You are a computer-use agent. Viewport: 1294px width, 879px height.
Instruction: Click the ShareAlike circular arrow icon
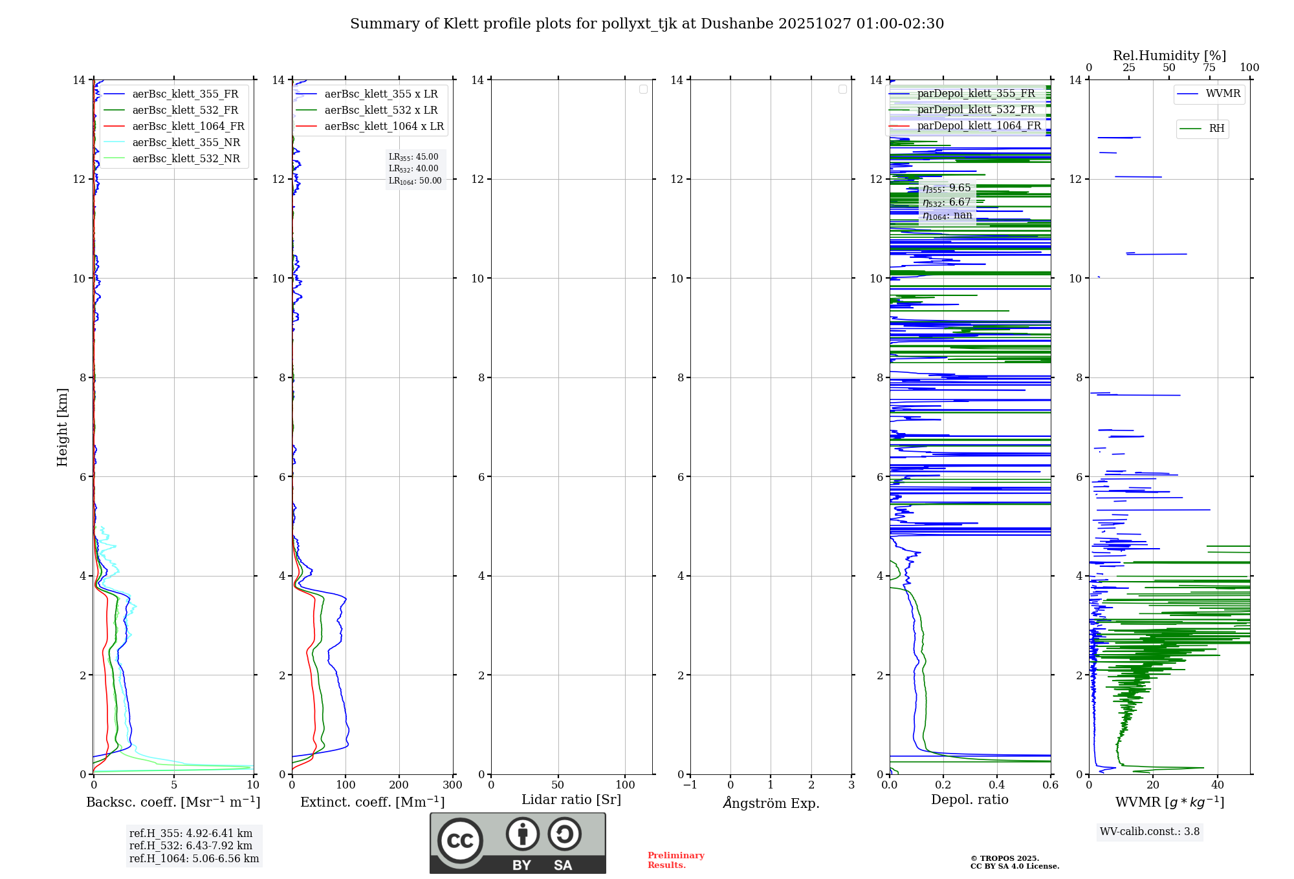[564, 834]
